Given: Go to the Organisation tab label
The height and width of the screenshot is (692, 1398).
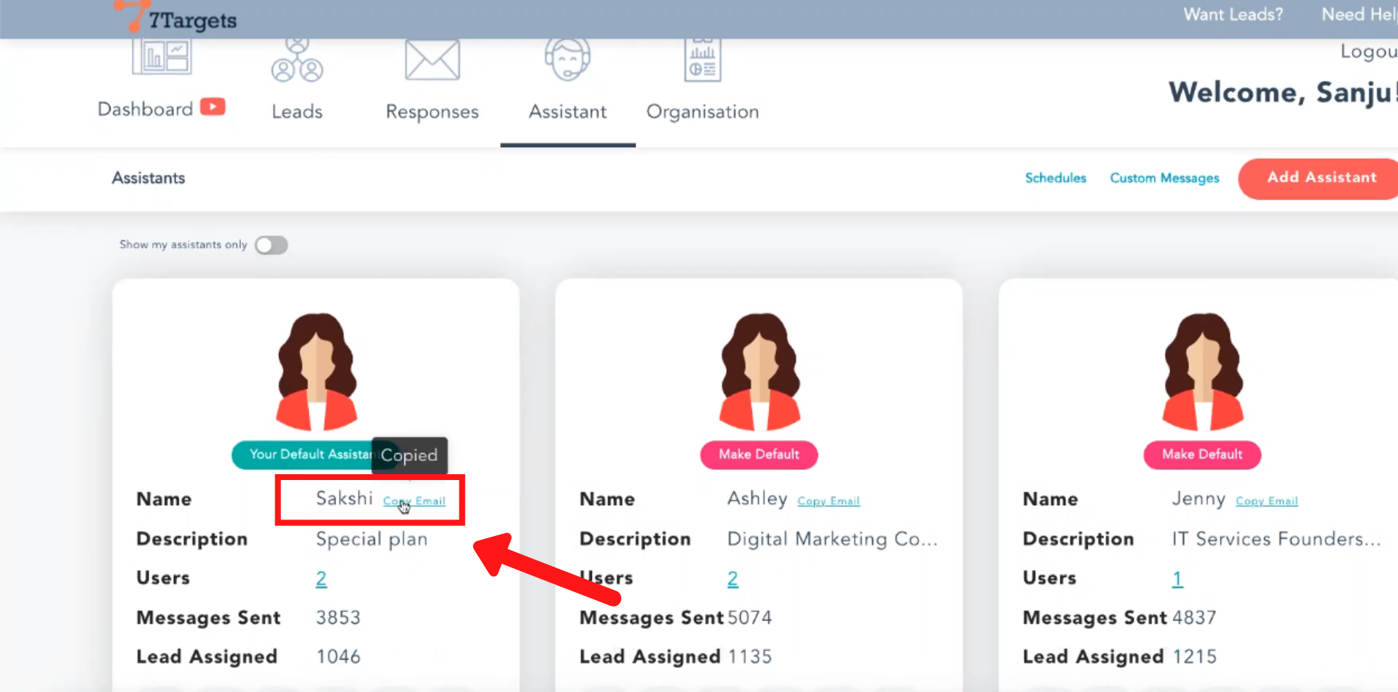Looking at the screenshot, I should (702, 111).
